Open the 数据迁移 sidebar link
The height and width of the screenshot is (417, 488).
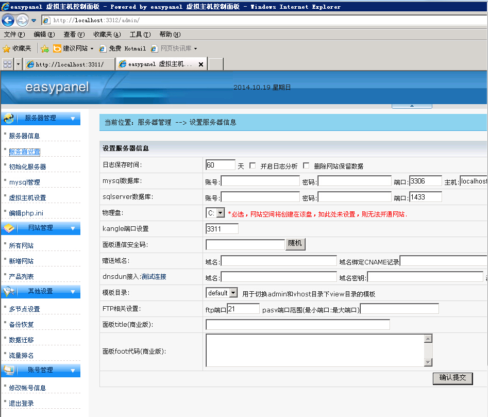21,340
